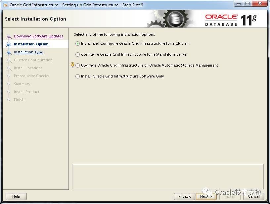Screen dimensions: 270x204
Task: Click the Install Locations step label
Action: tap(28, 68)
